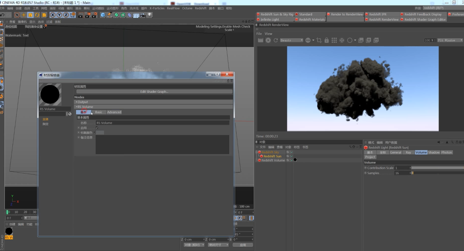Open the Fit Window zoom dropdown

(x=450, y=40)
